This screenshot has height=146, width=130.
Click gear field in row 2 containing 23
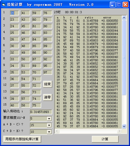14,20
